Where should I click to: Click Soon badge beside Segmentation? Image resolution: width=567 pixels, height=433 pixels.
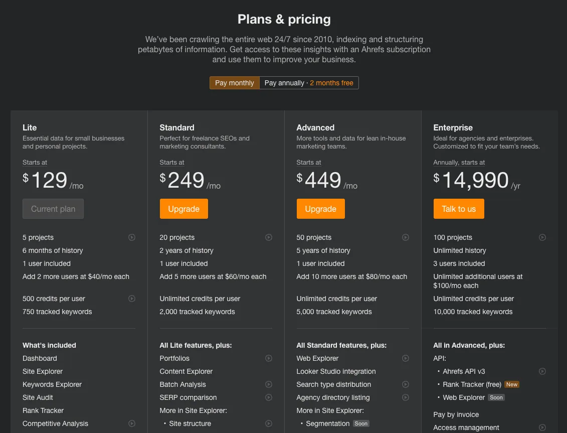tap(361, 423)
